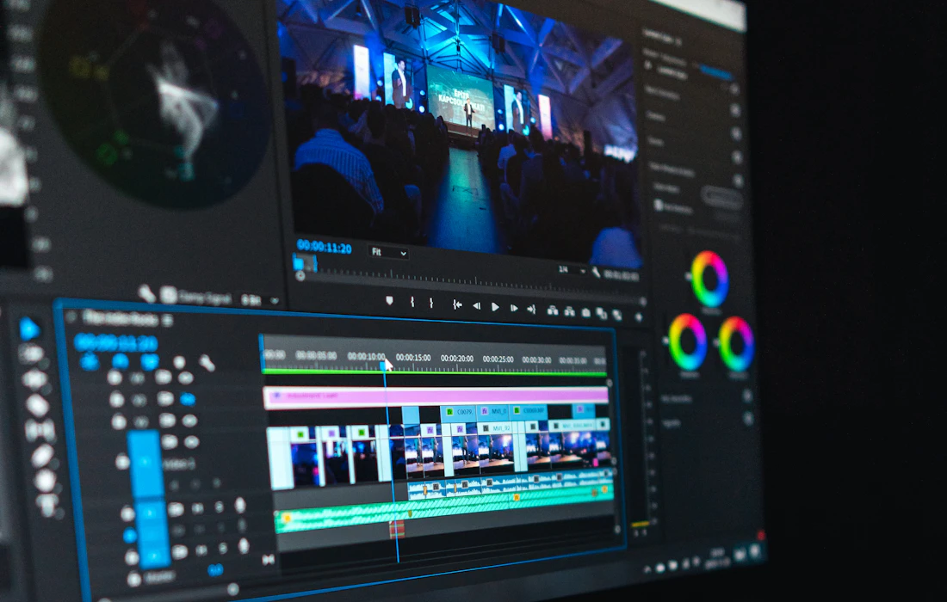Screen dimensions: 947x602
Task: Play the sequence in the Program monitor
Action: (495, 307)
